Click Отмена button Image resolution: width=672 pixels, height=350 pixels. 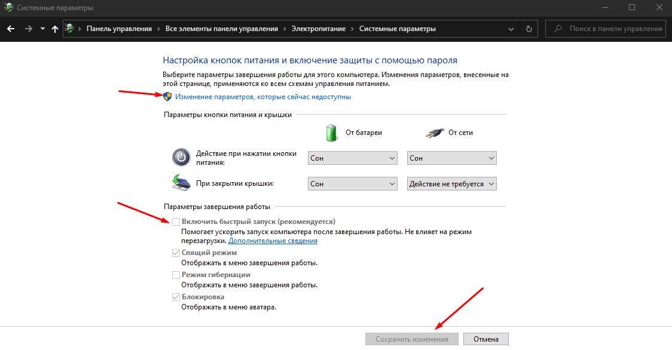[486, 339]
